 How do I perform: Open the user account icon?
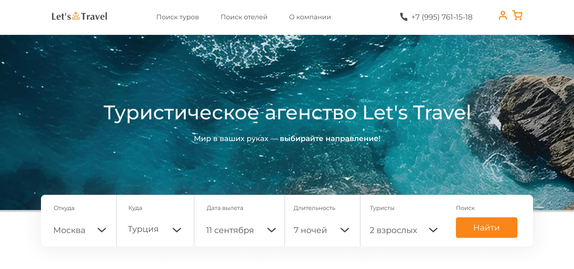(503, 16)
